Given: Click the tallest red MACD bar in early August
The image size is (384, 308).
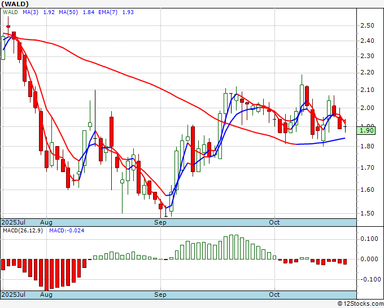Looking at the screenshot, I should click(46, 275).
